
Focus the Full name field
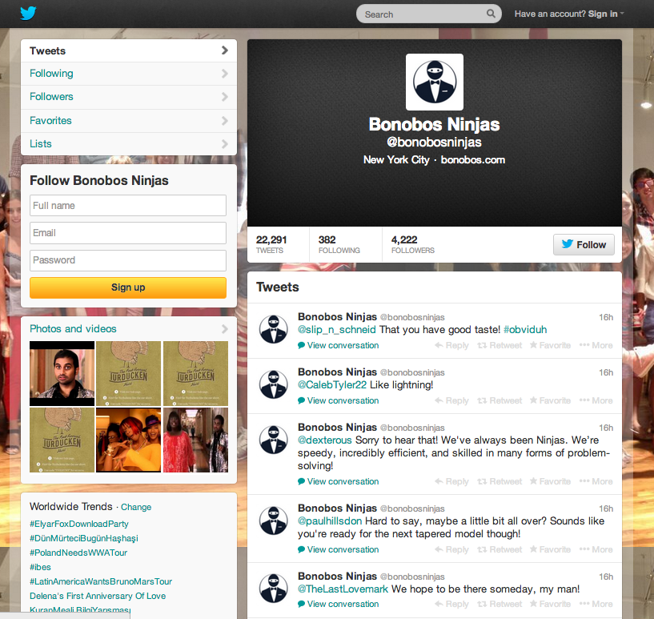tap(128, 205)
